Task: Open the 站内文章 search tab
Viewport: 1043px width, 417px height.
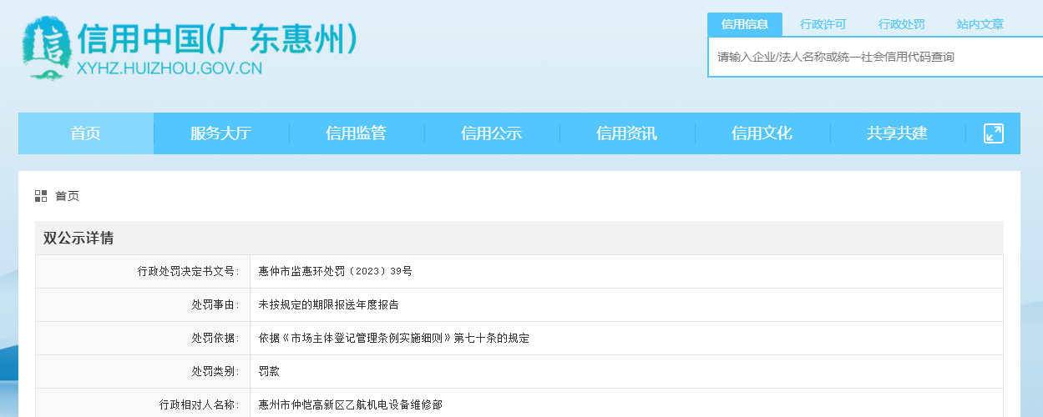Action: click(980, 24)
